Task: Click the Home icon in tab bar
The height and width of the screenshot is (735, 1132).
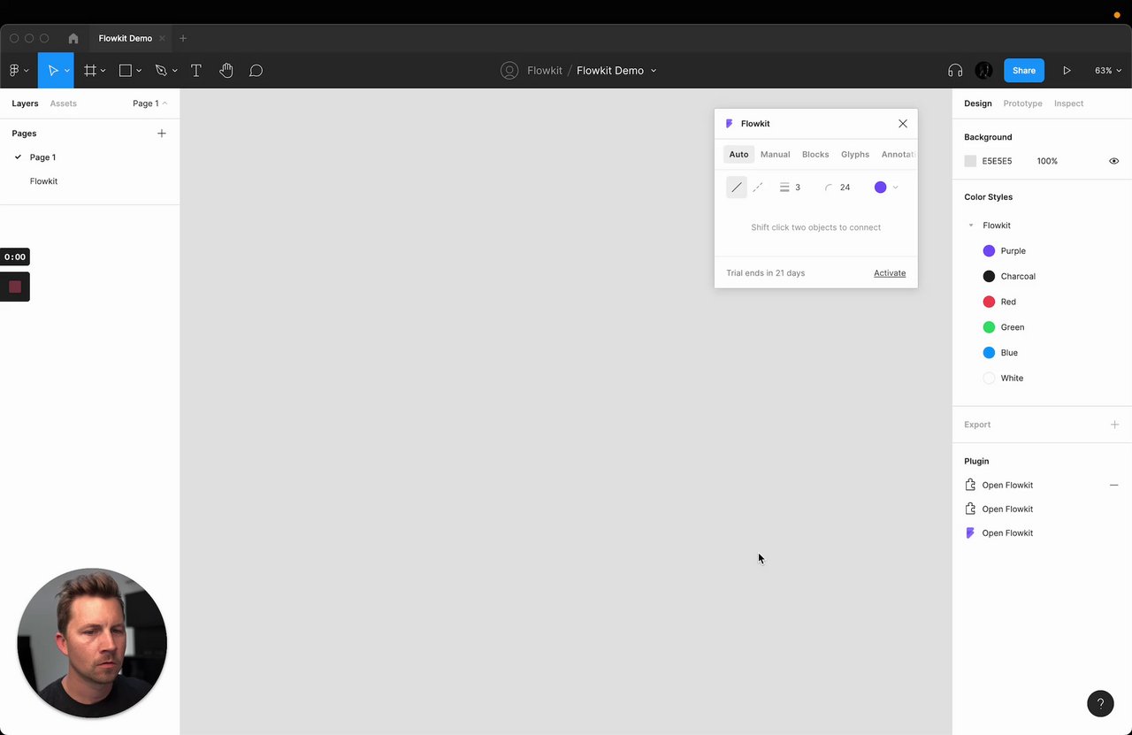Action: click(x=73, y=38)
